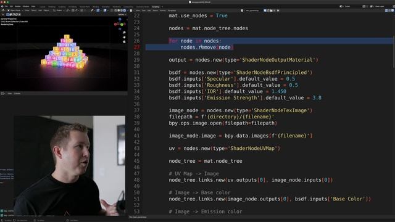Open the 3D viewport editor type selector

(x=3, y=10)
